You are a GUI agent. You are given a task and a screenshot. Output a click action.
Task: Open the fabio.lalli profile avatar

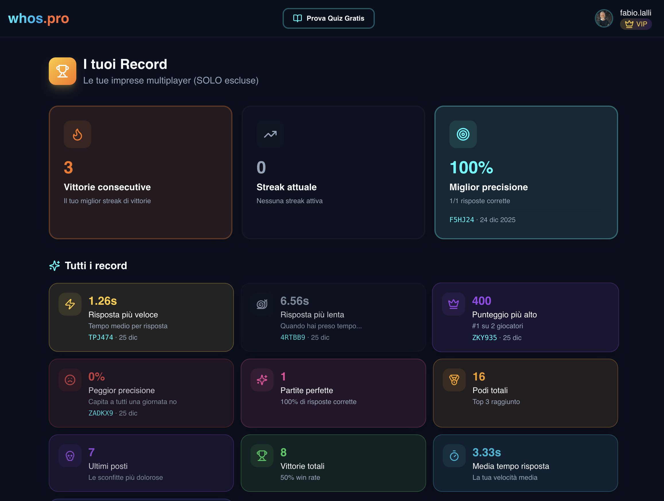pos(604,18)
